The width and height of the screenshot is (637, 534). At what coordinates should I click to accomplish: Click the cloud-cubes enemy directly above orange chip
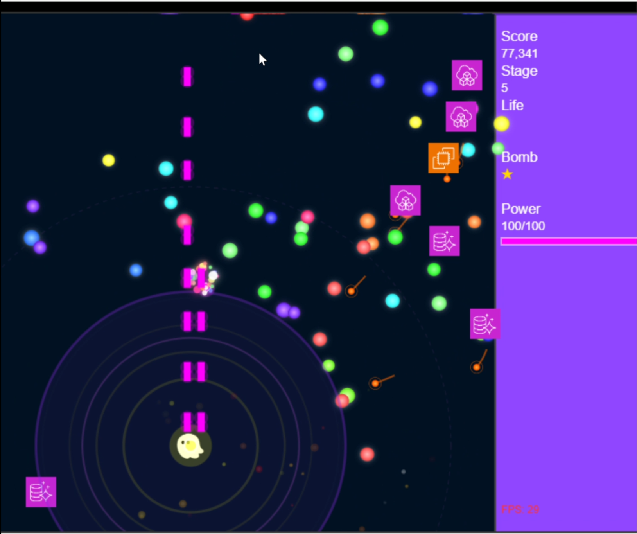coord(461,117)
